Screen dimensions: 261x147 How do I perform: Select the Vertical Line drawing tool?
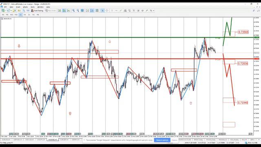point(112,11)
